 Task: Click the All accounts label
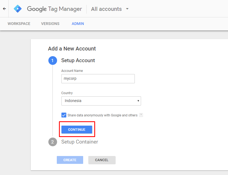point(106,9)
